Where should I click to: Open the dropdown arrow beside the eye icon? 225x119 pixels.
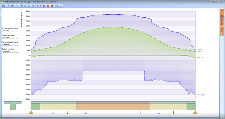[40, 6]
